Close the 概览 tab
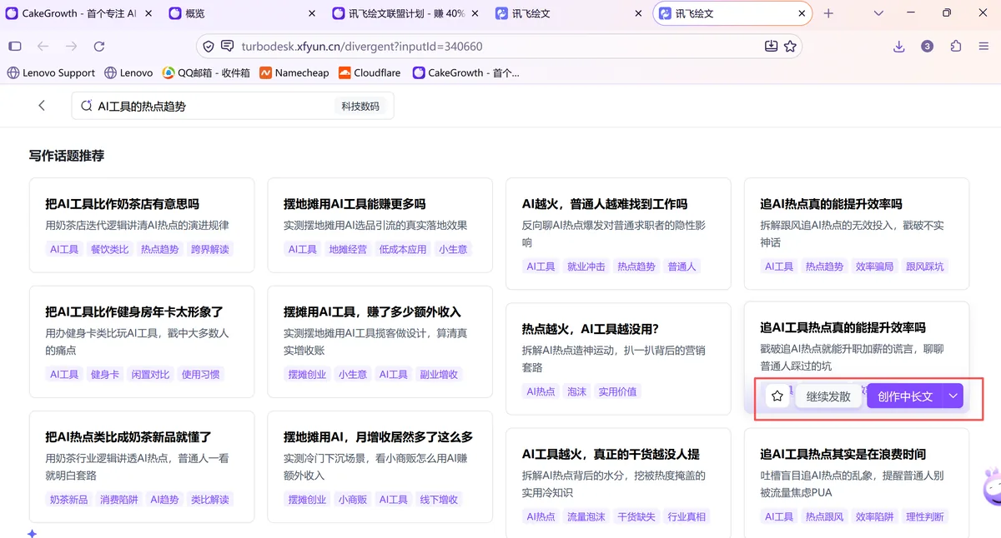This screenshot has width=1001, height=538. 312,13
